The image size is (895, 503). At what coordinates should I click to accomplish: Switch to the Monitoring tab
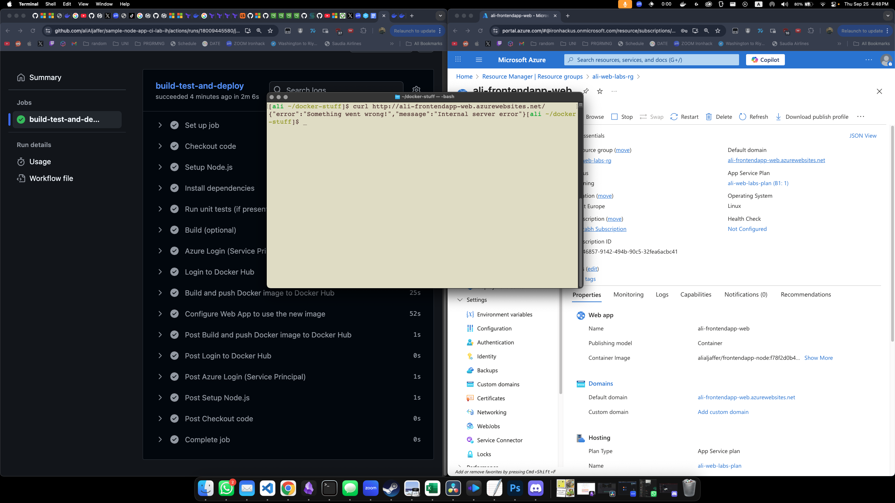click(628, 294)
